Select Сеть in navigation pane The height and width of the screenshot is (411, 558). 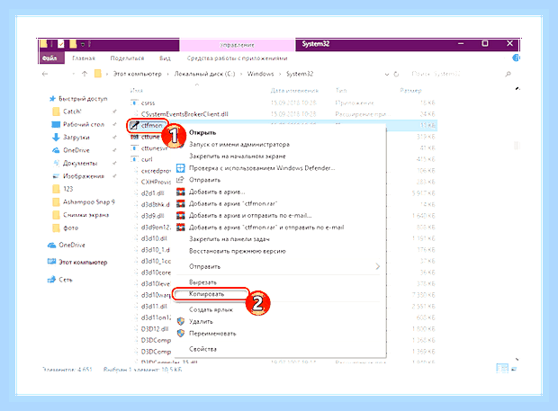pyautogui.click(x=66, y=280)
